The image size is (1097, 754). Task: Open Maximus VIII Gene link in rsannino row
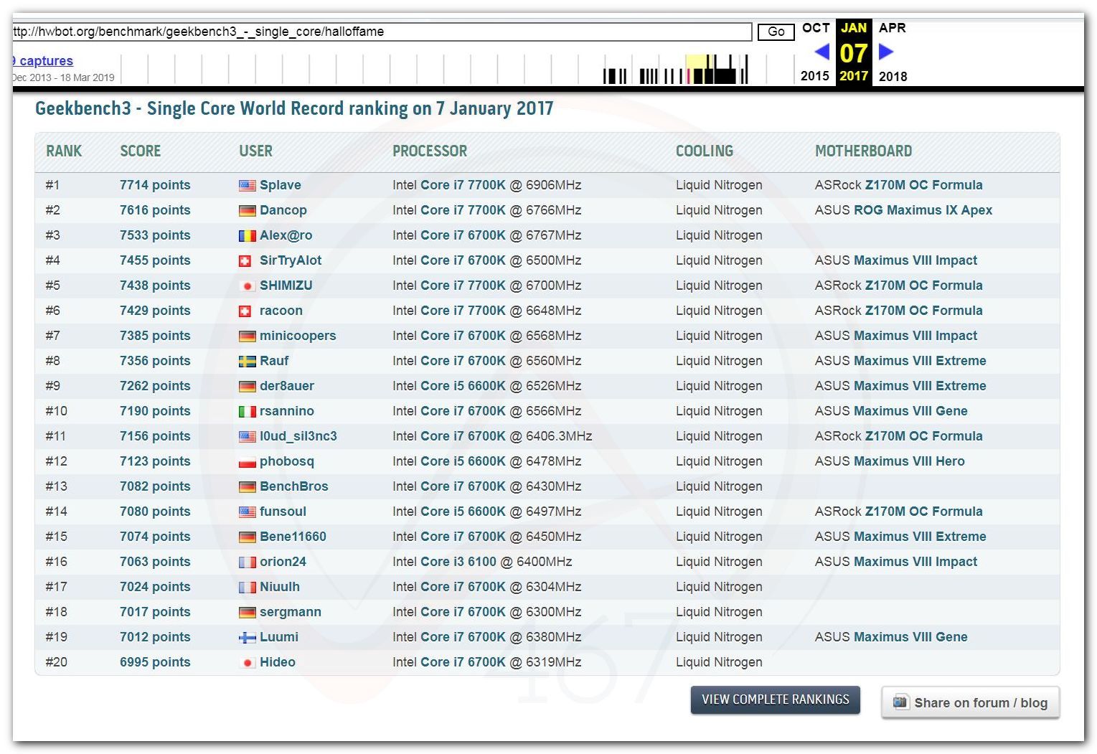click(911, 411)
